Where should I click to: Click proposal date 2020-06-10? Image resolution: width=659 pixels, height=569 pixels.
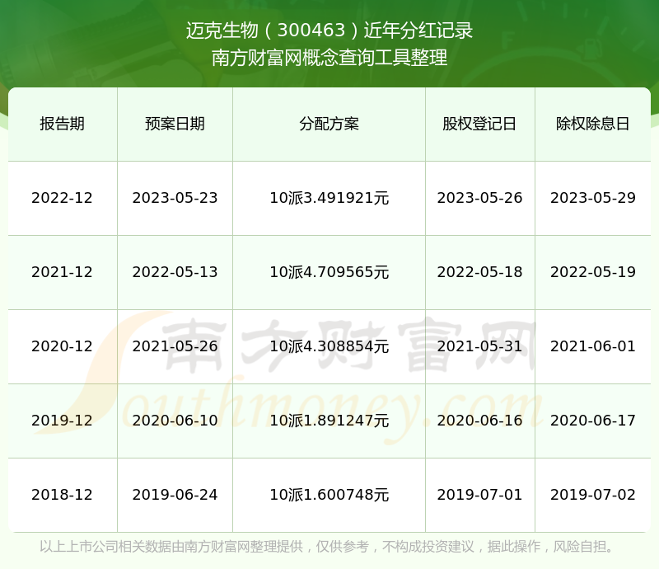click(x=175, y=421)
